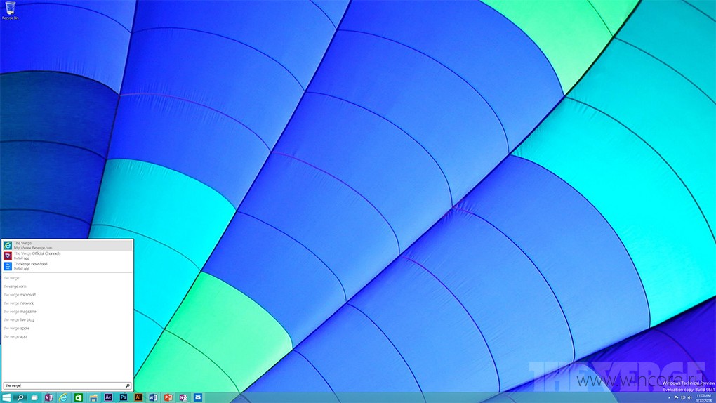The width and height of the screenshot is (716, 403).
Task: Select TheVerge newsfeed install app result
Action: [67, 266]
